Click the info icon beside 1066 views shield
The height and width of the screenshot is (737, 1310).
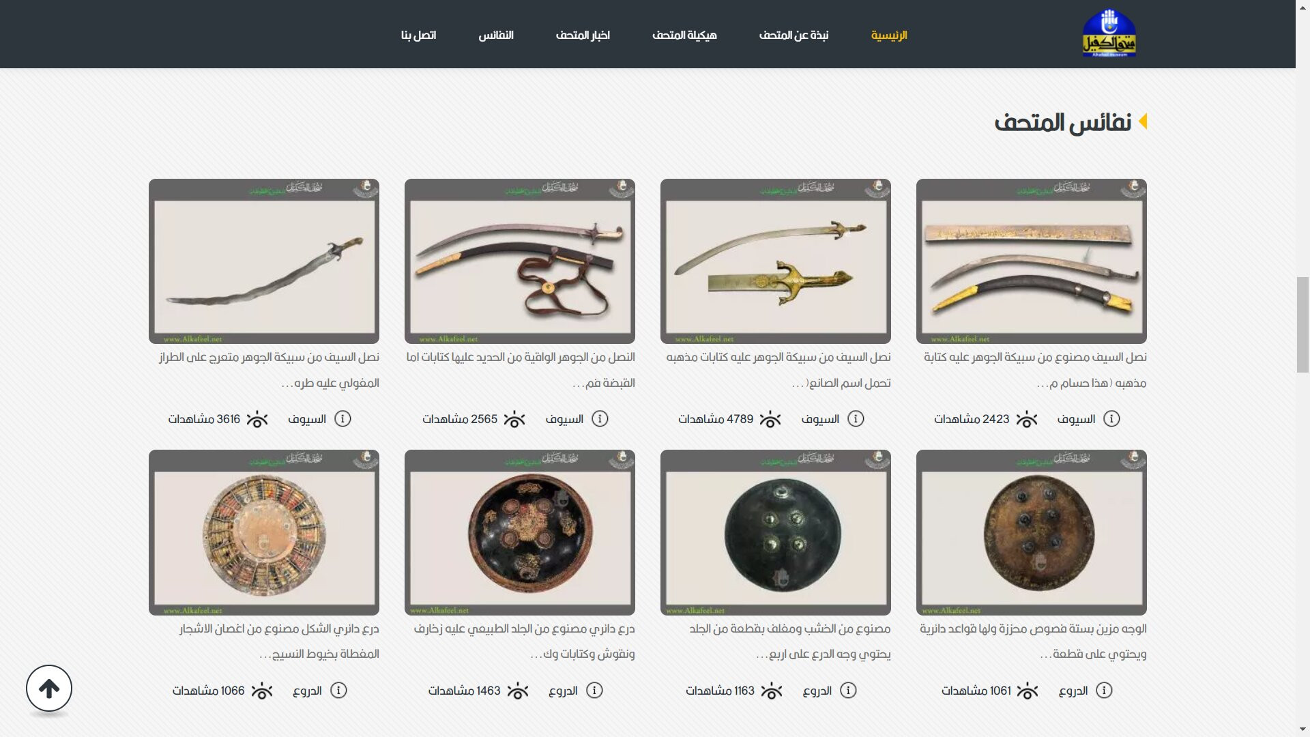338,691
